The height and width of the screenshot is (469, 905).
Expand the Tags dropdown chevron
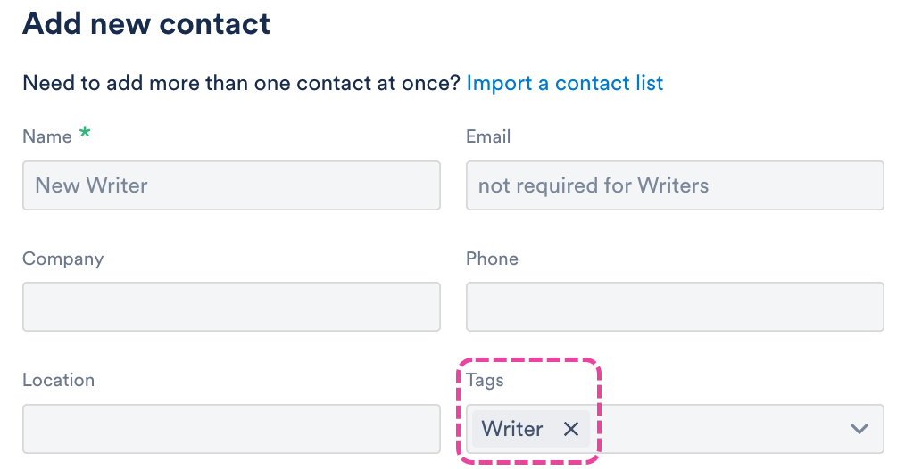click(859, 429)
